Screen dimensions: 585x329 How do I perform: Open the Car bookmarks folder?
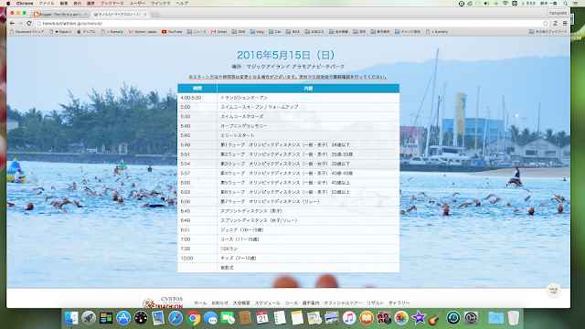(x=275, y=32)
